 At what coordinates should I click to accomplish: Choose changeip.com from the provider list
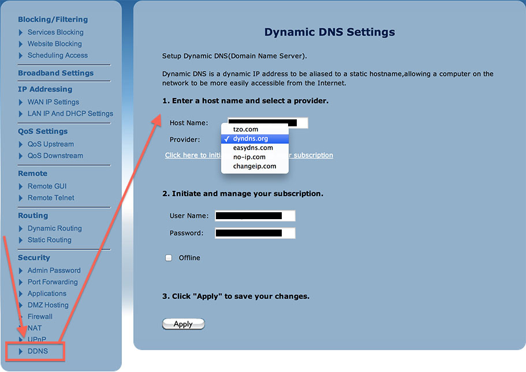coord(255,166)
